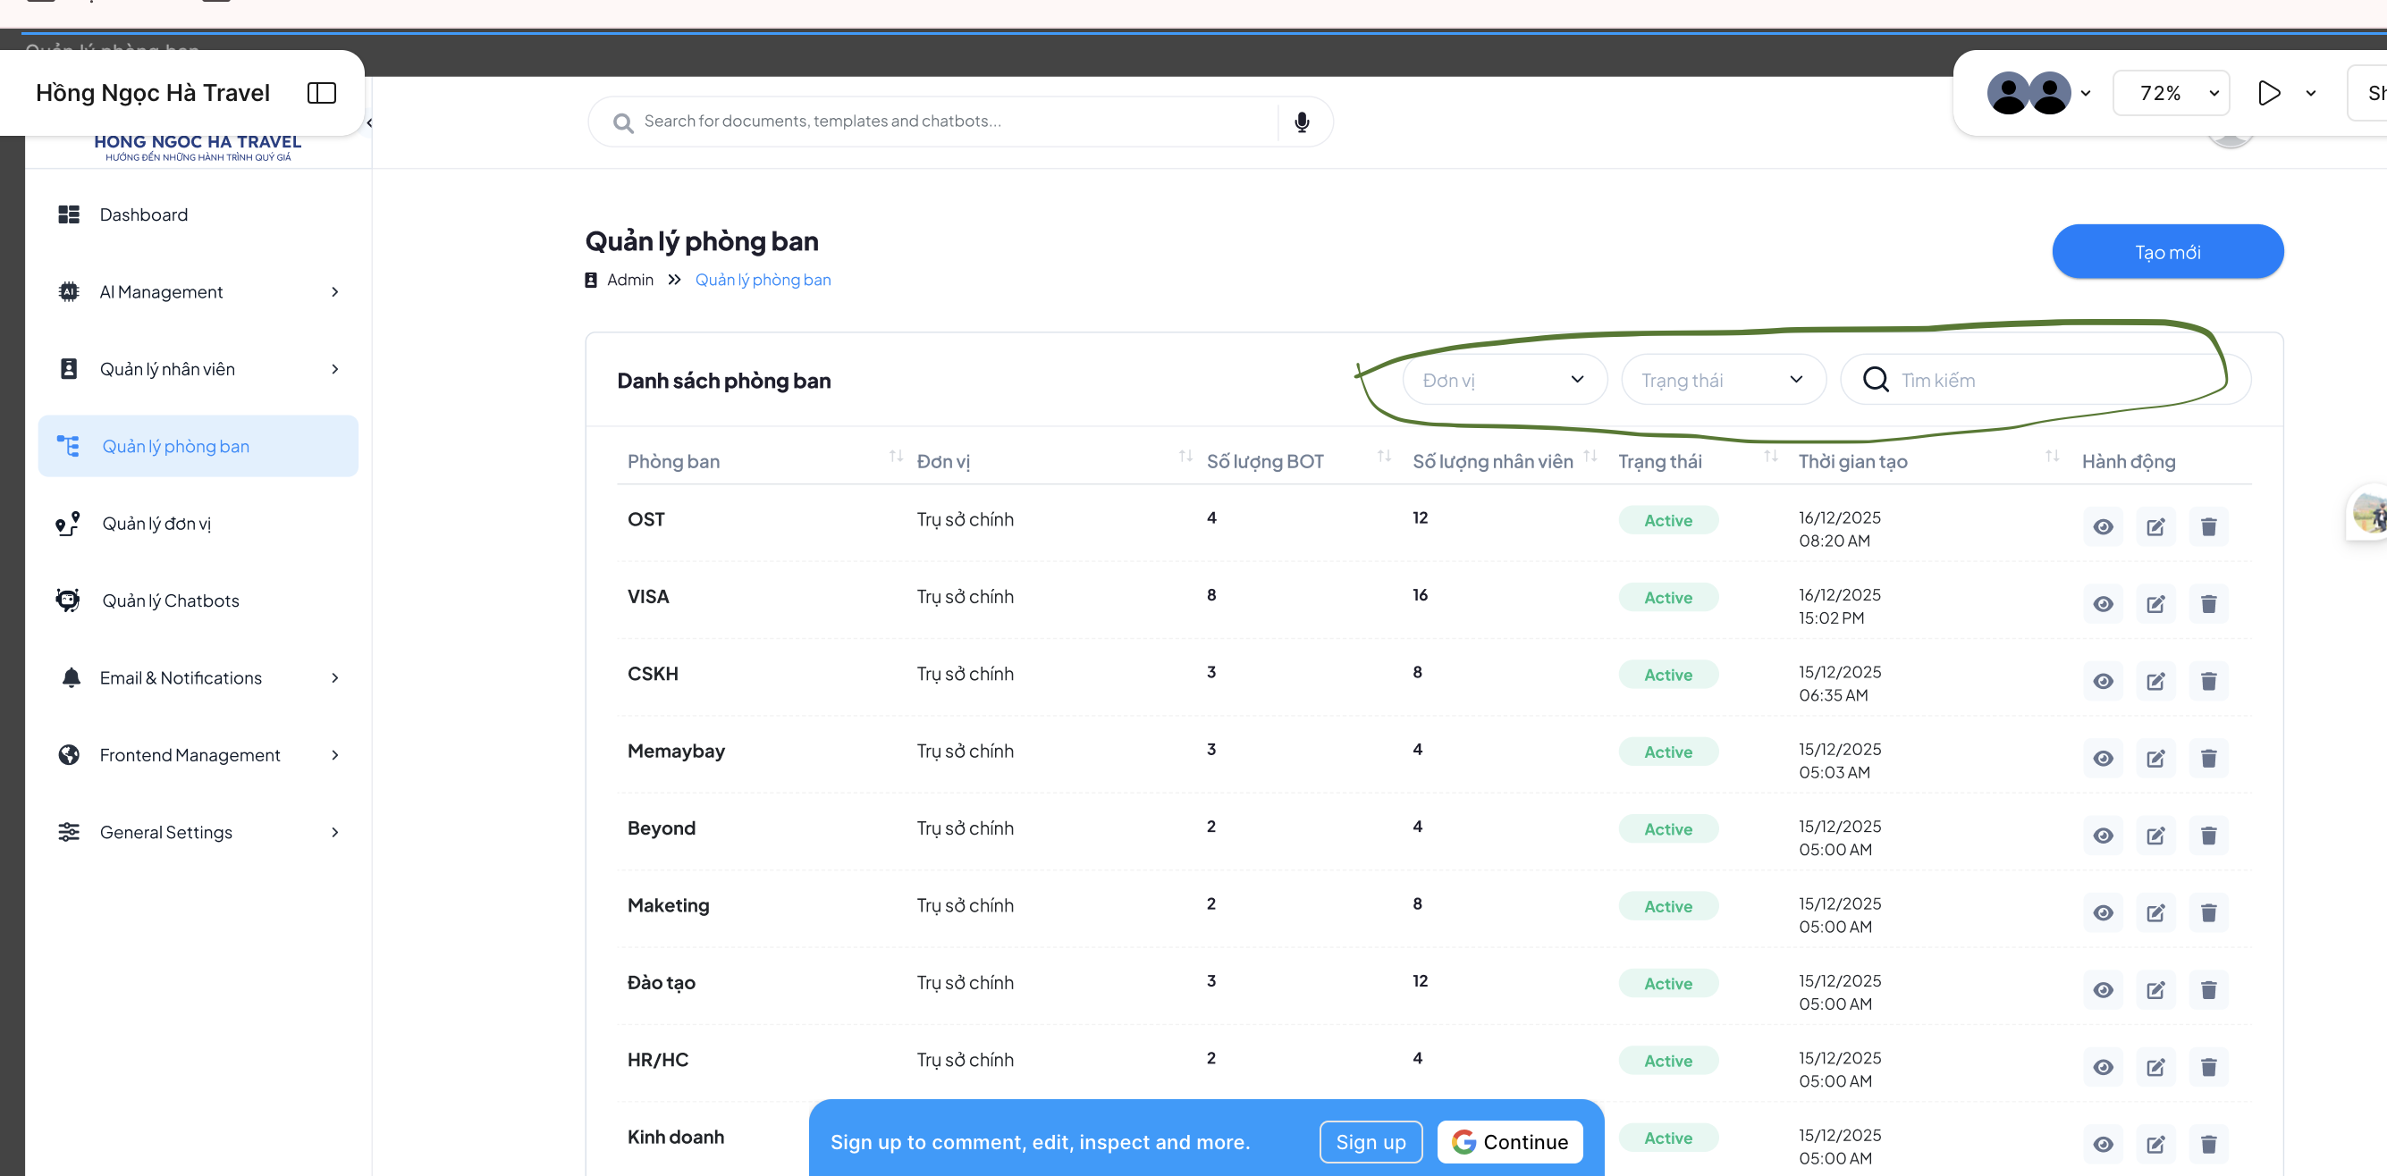Image resolution: width=2387 pixels, height=1176 pixels.
Task: Click the magnifier icon in Tìm kiếm field
Action: click(1876, 380)
